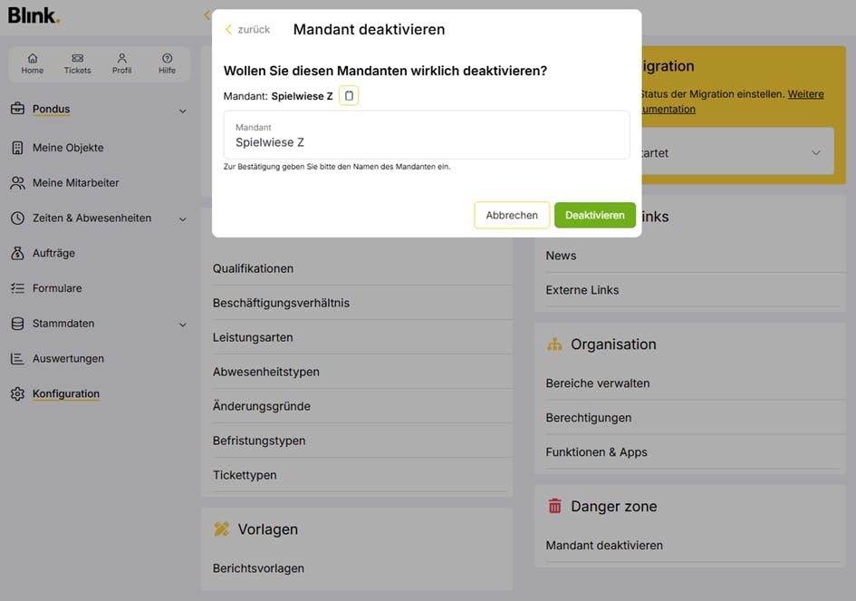Image resolution: width=856 pixels, height=601 pixels.
Task: Open the migration status dropdown
Action: tap(815, 153)
